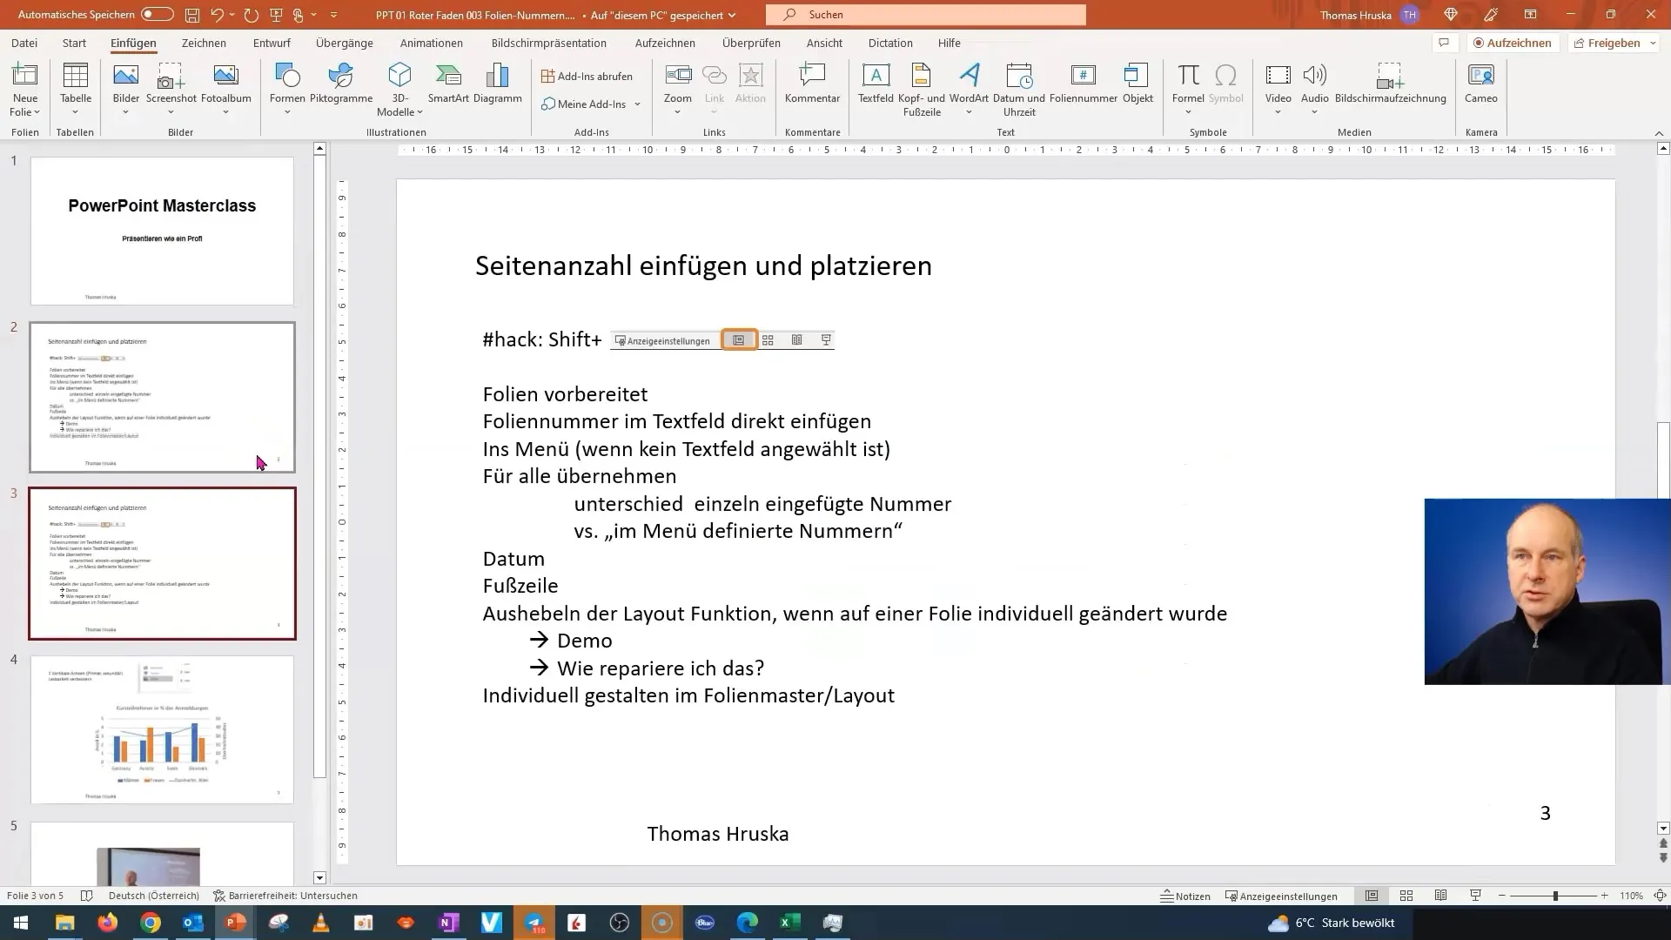Customize the quick access toolbar dropdown
The width and height of the screenshot is (1671, 940).
pyautogui.click(x=333, y=15)
